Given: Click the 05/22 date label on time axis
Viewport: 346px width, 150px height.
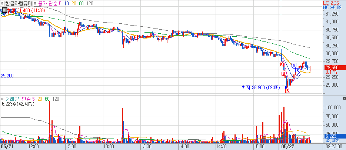Looking at the screenshot, I should tap(287, 146).
